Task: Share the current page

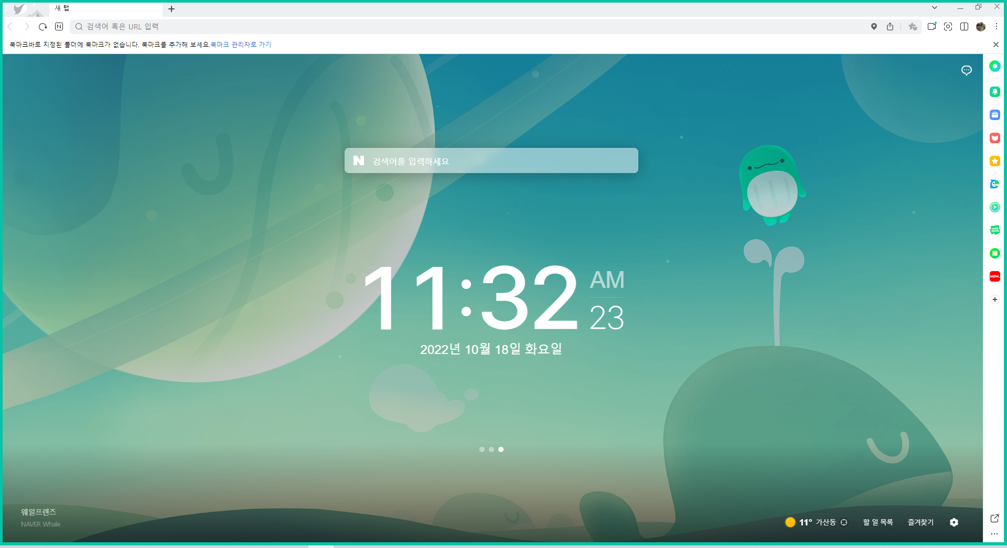Action: [890, 27]
